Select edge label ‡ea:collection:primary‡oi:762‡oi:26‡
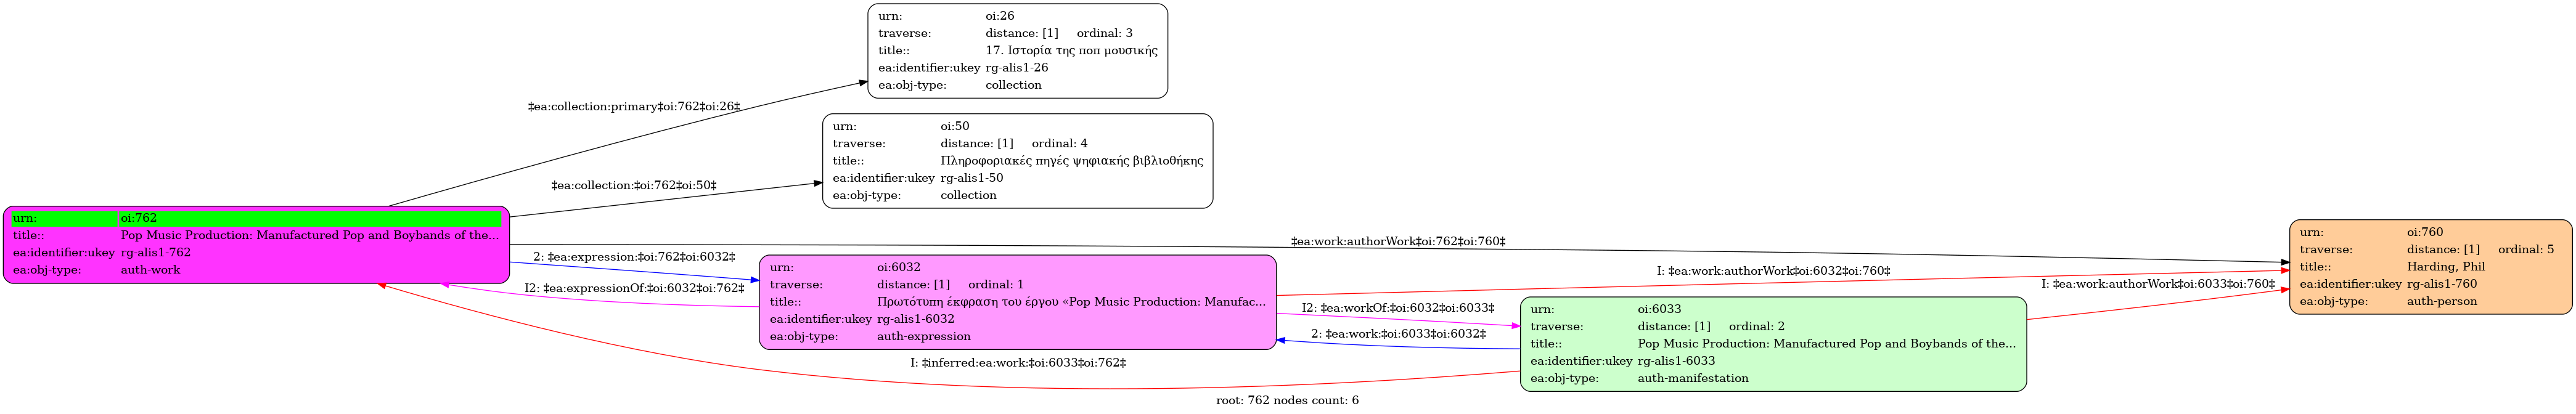Viewport: 2576px width, 414px height. (x=634, y=106)
